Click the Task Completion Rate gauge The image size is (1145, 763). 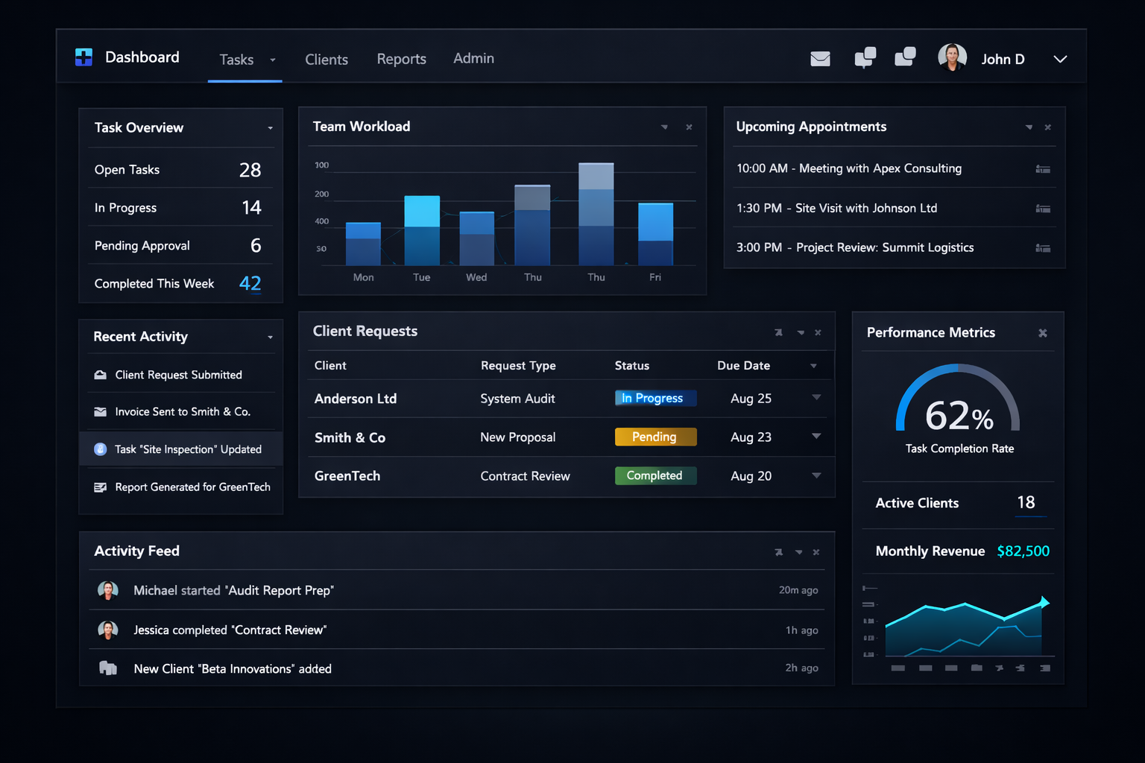coord(959,414)
